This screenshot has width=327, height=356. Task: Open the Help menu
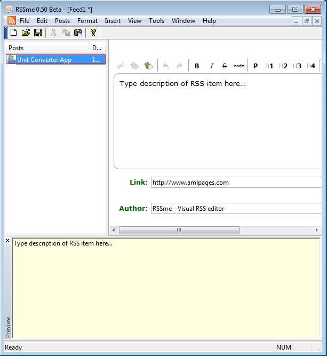[209, 21]
